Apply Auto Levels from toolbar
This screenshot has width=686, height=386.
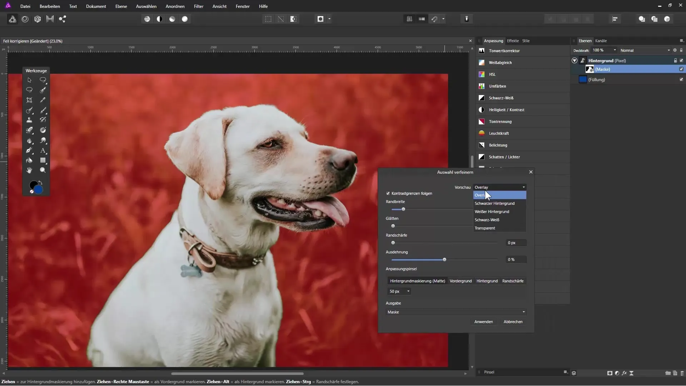(x=147, y=19)
